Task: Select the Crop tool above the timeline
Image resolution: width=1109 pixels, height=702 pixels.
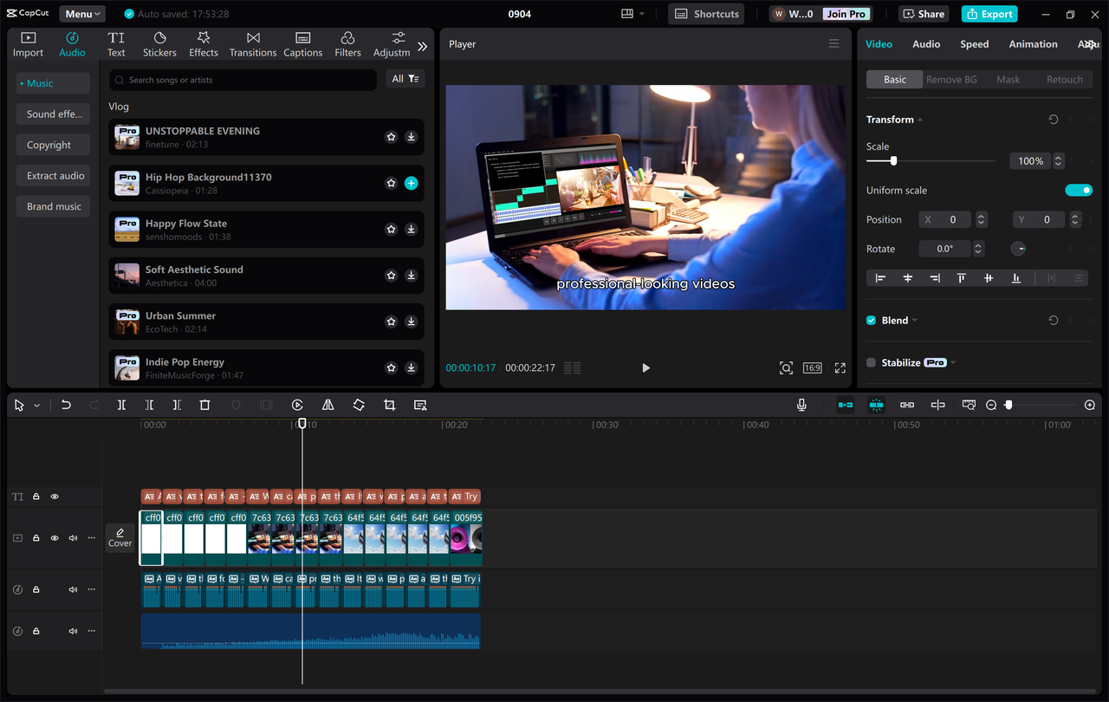Action: pos(389,405)
